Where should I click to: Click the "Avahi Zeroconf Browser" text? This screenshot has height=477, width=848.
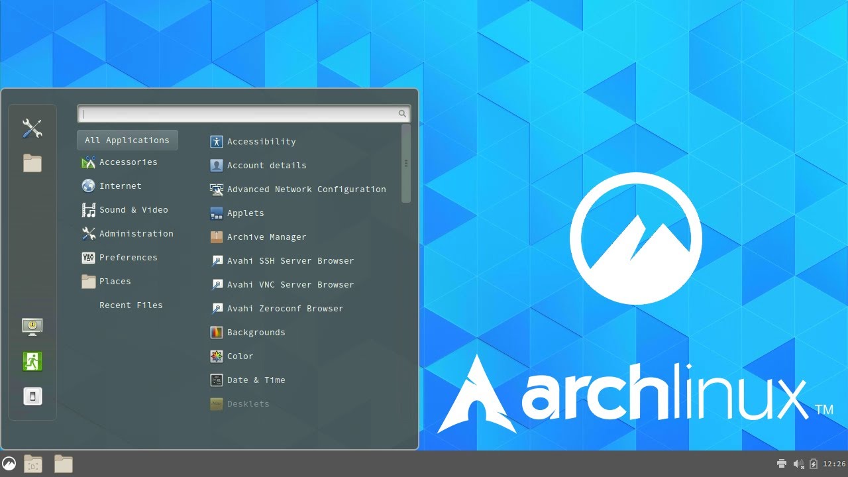pos(285,308)
